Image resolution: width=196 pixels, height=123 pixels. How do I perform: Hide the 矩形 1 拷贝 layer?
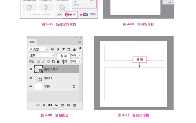[x=31, y=69]
